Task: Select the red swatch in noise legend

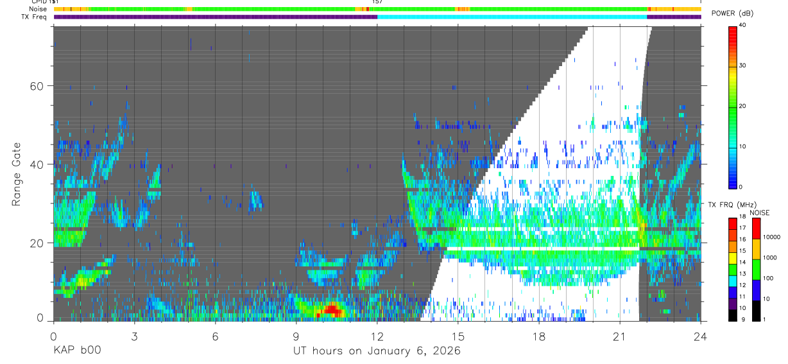Action: 756,229
